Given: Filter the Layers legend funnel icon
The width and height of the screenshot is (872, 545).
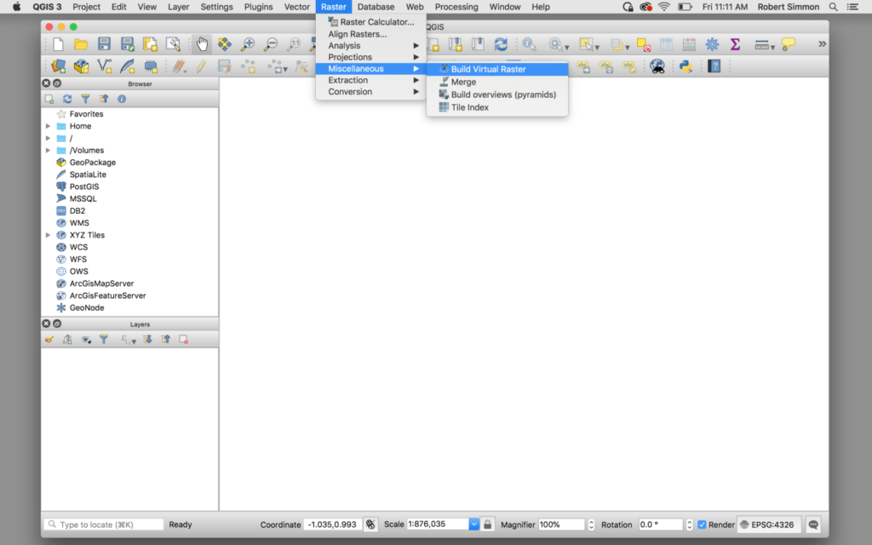Looking at the screenshot, I should [103, 339].
